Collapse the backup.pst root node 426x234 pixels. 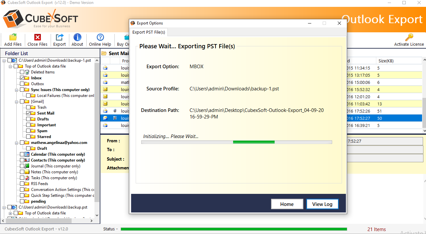pos(4,207)
